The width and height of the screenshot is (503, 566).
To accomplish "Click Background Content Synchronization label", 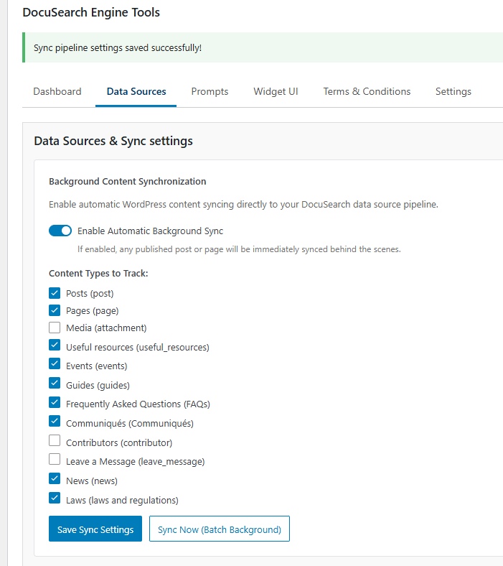I will point(127,182).
